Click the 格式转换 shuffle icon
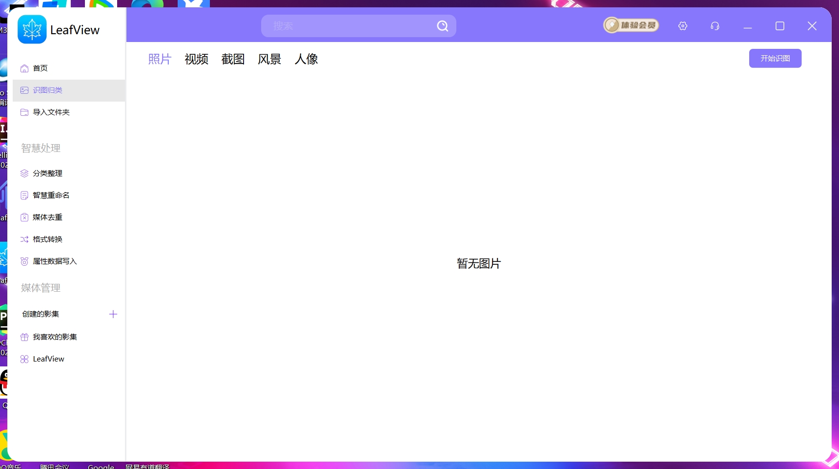This screenshot has width=839, height=469. (x=24, y=239)
